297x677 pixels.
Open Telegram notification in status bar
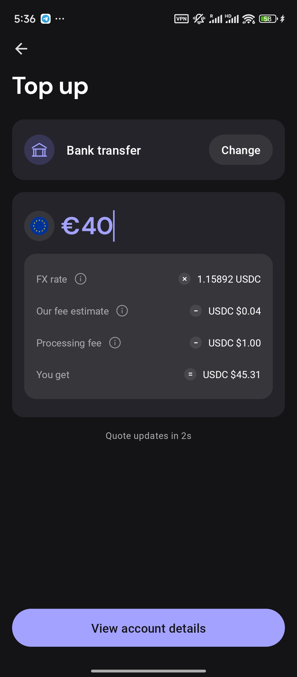(46, 19)
